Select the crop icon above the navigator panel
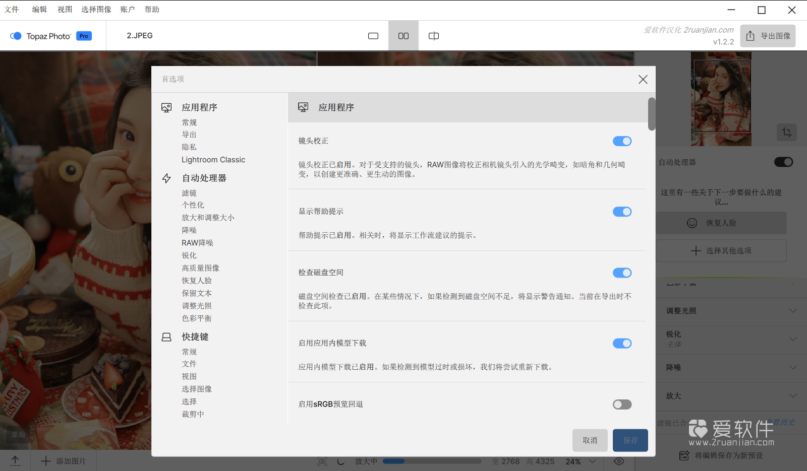Viewport: 807px width, 471px height. click(786, 132)
